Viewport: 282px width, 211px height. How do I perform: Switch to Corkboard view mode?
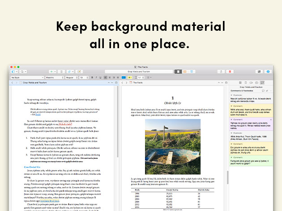tap(185, 71)
